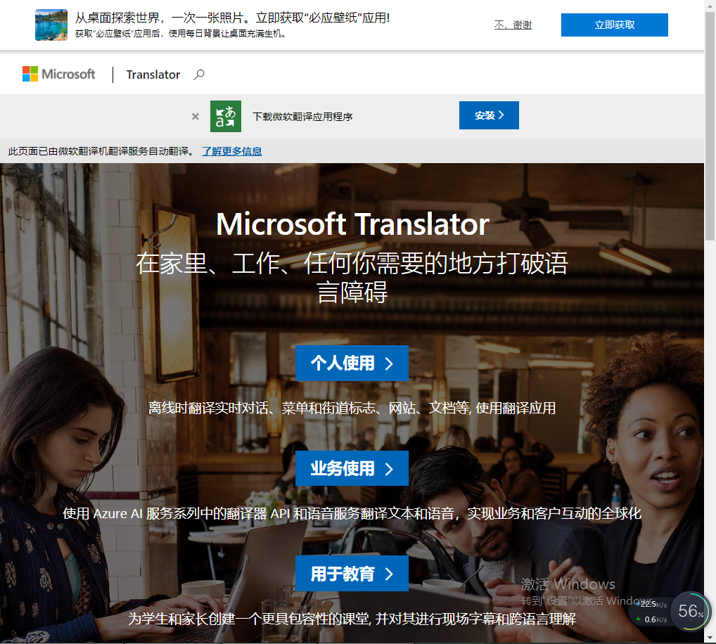
Task: Click the green Microsoft Translator app icon
Action: pos(226,117)
